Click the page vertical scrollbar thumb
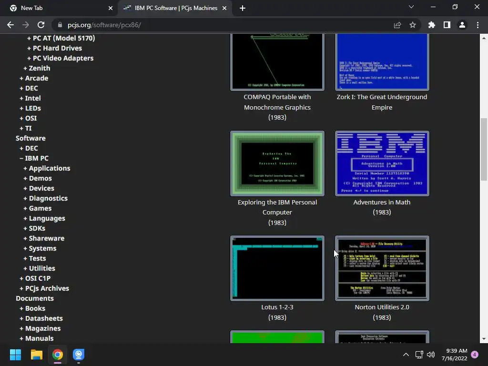This screenshot has width=488, height=366. pos(484,149)
